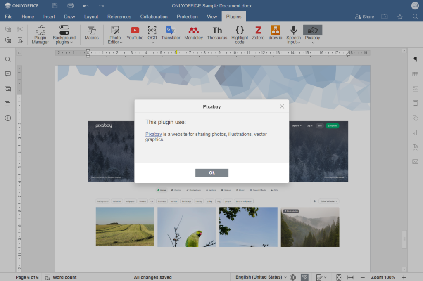423x281 pixels.
Task: Toggle spell checking in the status bar
Action: 304,277
